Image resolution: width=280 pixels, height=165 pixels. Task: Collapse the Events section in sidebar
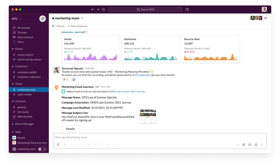(13, 49)
